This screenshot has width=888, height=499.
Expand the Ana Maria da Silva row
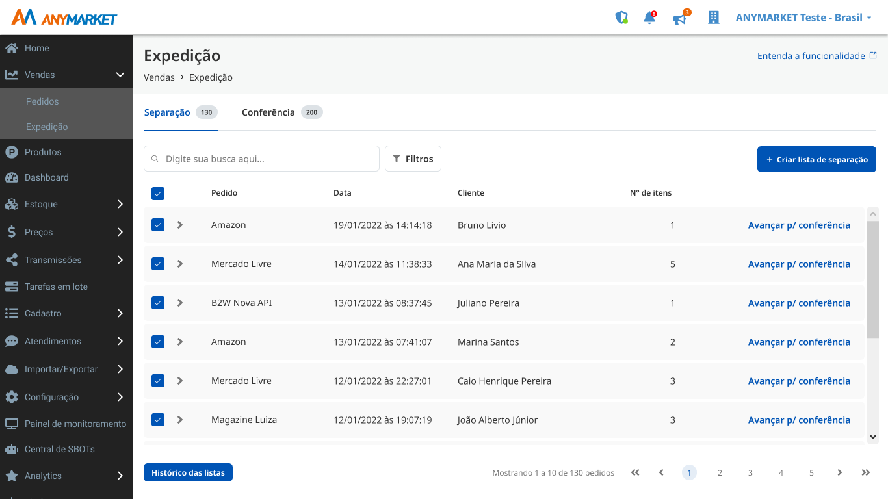pos(180,264)
